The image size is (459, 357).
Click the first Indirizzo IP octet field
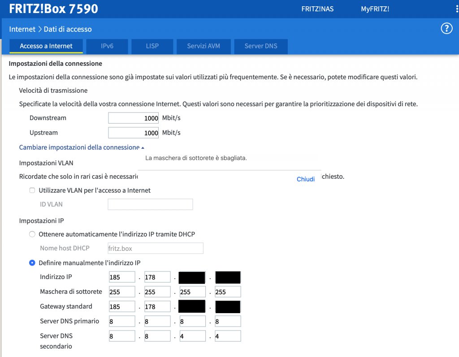coord(122,277)
